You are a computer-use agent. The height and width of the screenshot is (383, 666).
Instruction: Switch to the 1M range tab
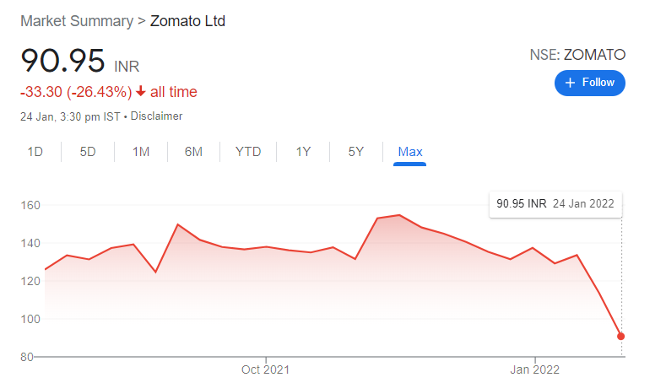click(x=141, y=152)
